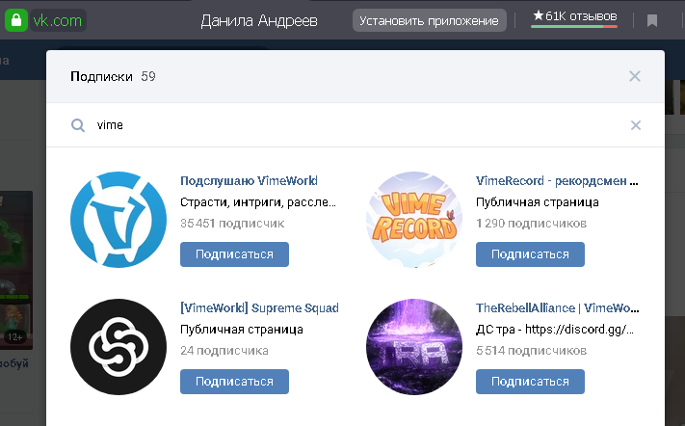Subscribe to the Supreme Squad page
Viewport: 685px width, 426px height.
click(x=234, y=382)
